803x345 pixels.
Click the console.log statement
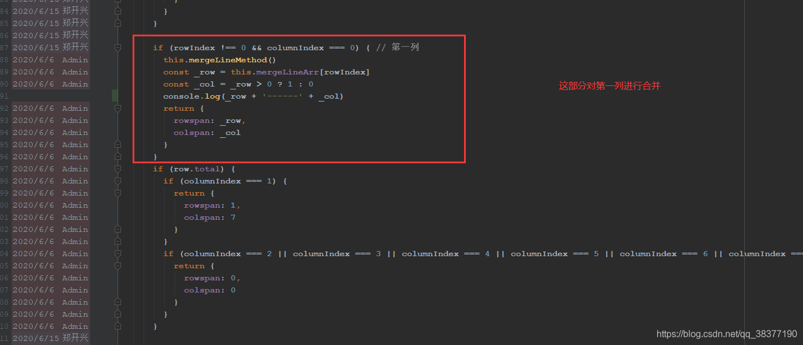(x=190, y=96)
